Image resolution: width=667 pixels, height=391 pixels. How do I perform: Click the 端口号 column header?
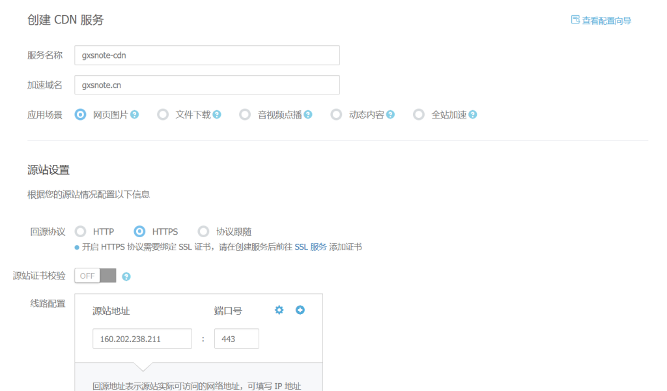click(x=228, y=311)
